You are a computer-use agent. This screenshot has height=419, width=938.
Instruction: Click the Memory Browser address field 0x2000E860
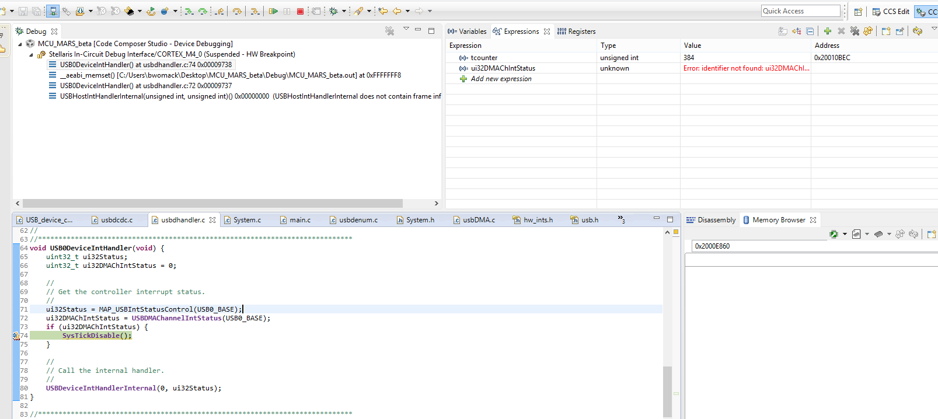[814, 246]
